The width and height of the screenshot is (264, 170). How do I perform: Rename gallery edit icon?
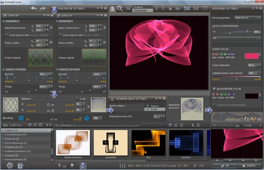point(35,125)
